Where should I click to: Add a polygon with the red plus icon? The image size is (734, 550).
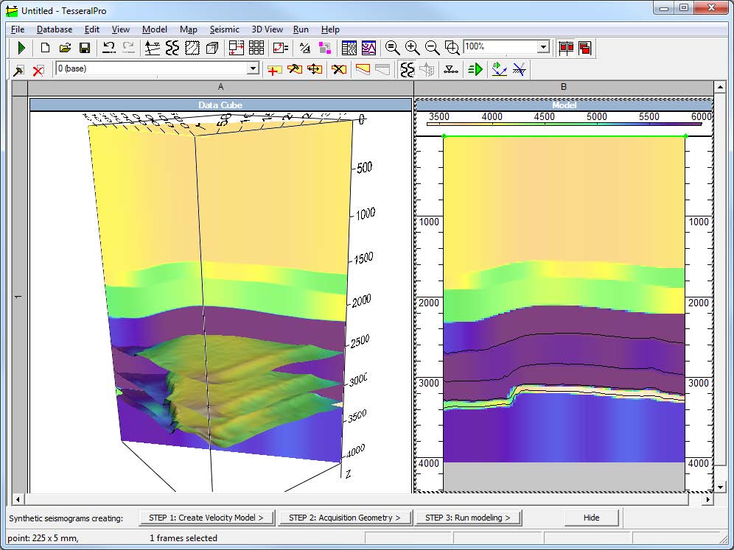(x=274, y=69)
